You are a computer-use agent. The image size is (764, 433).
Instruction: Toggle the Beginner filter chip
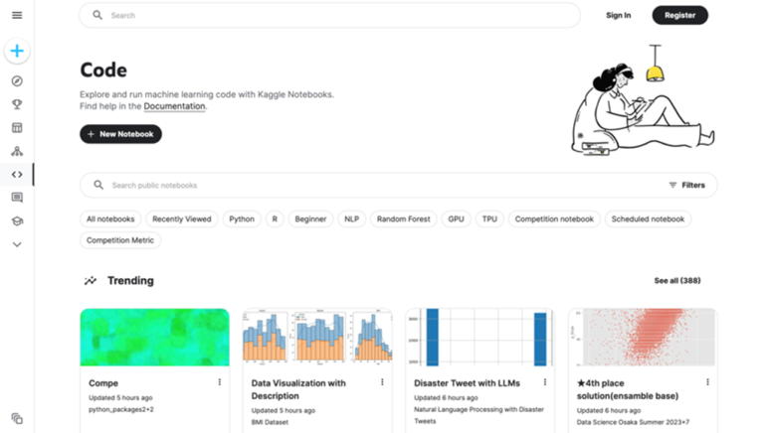pos(310,218)
